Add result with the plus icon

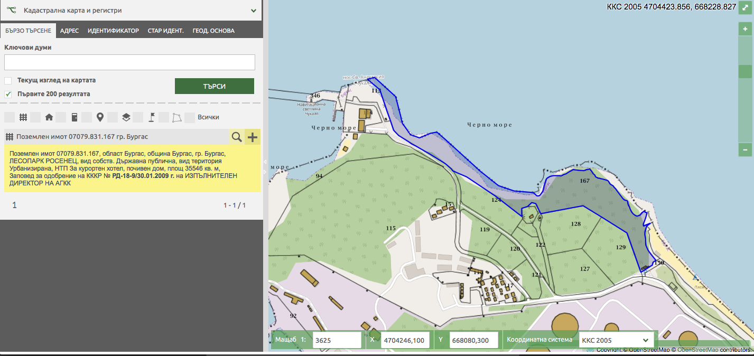click(x=253, y=137)
